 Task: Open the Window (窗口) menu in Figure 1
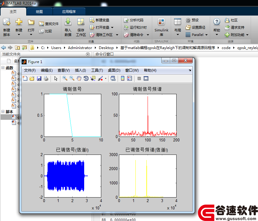point(132,70)
